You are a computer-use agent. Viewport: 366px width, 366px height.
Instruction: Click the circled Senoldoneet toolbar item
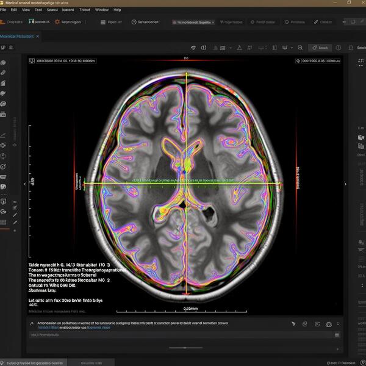coord(145,22)
